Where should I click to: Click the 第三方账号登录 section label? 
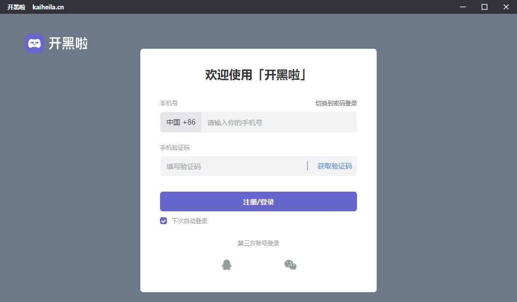pos(258,243)
